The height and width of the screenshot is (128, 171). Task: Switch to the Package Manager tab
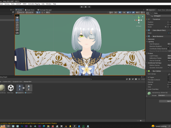click(x=45, y=10)
